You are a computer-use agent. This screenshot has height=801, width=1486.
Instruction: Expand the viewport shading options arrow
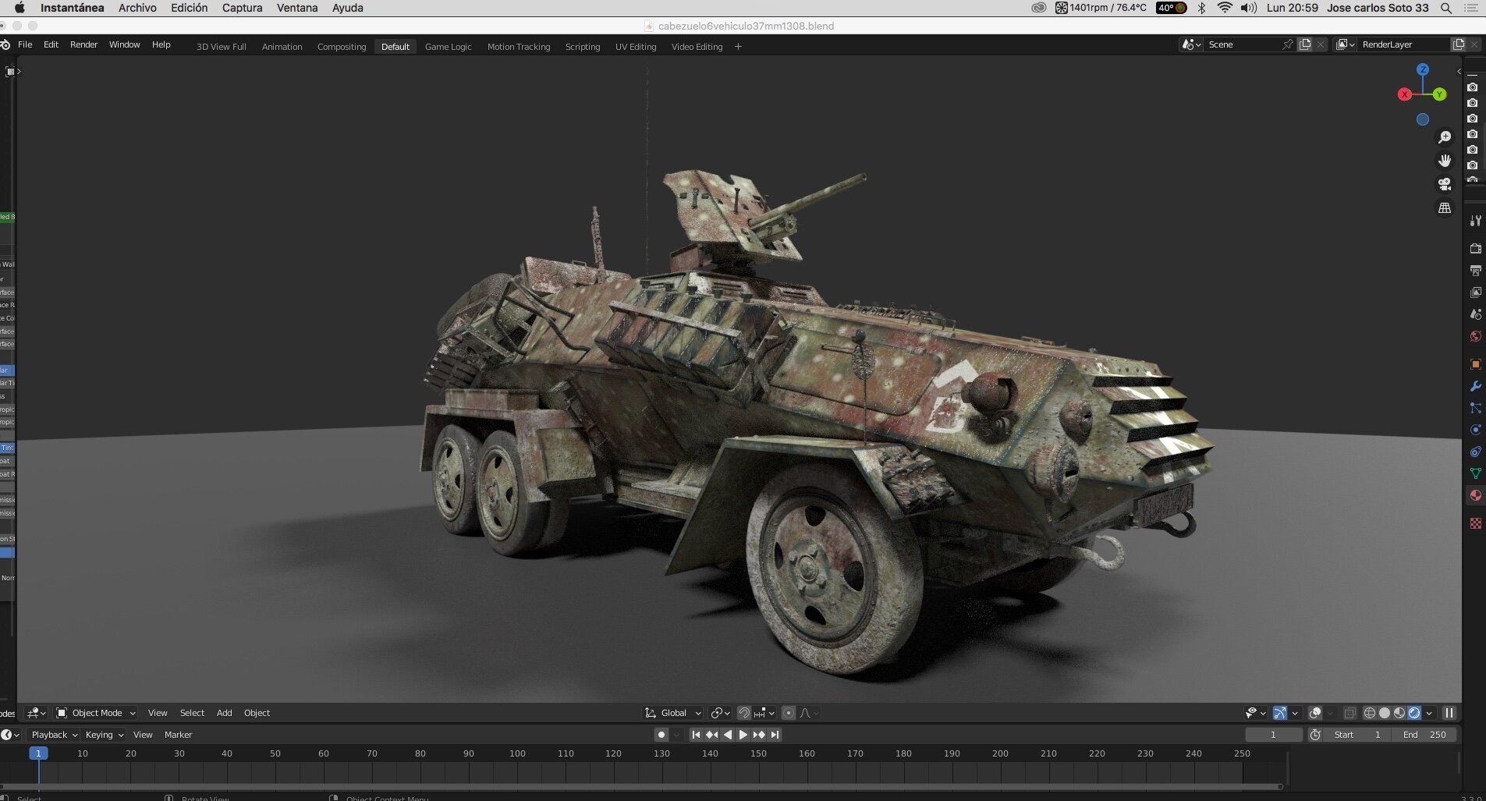pyautogui.click(x=1429, y=713)
